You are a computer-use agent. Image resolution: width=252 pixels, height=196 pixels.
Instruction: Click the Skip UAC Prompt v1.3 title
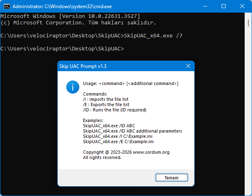coord(83,66)
